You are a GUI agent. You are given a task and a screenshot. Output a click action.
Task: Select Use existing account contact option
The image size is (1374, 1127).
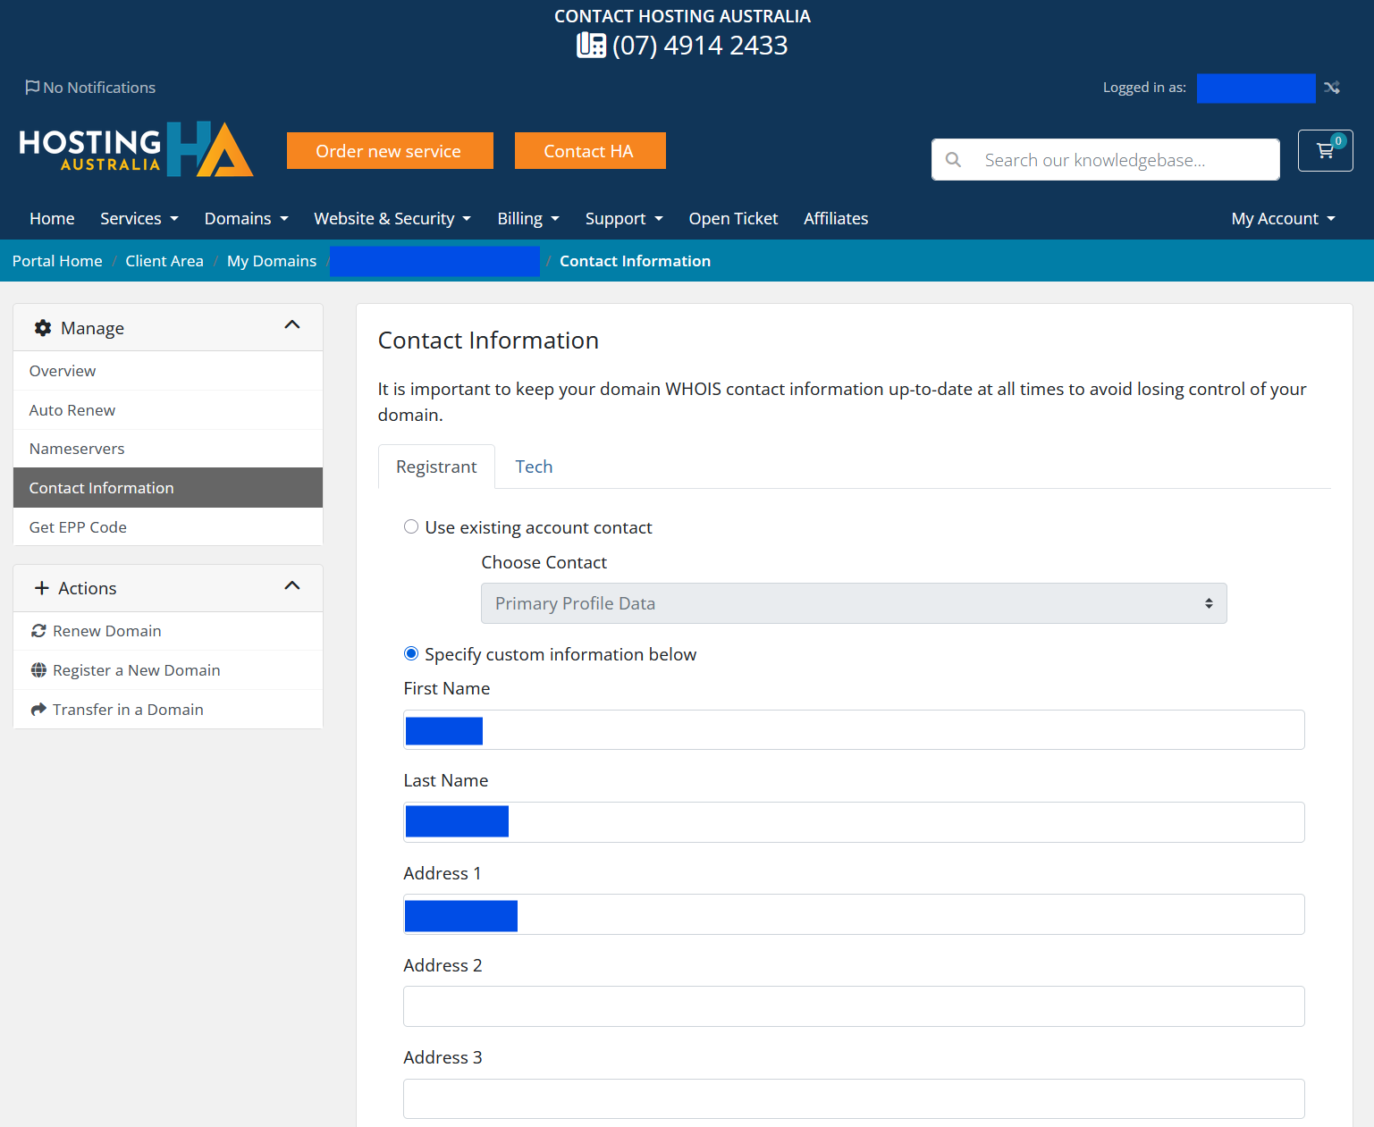(x=411, y=527)
